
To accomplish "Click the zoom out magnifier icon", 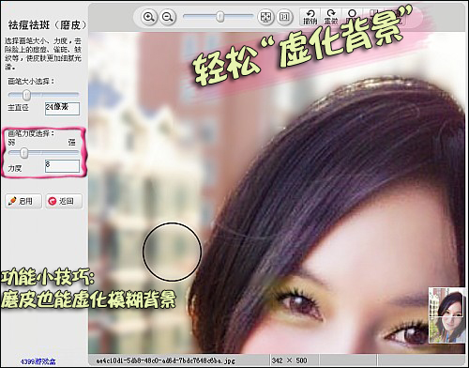I will tap(168, 17).
